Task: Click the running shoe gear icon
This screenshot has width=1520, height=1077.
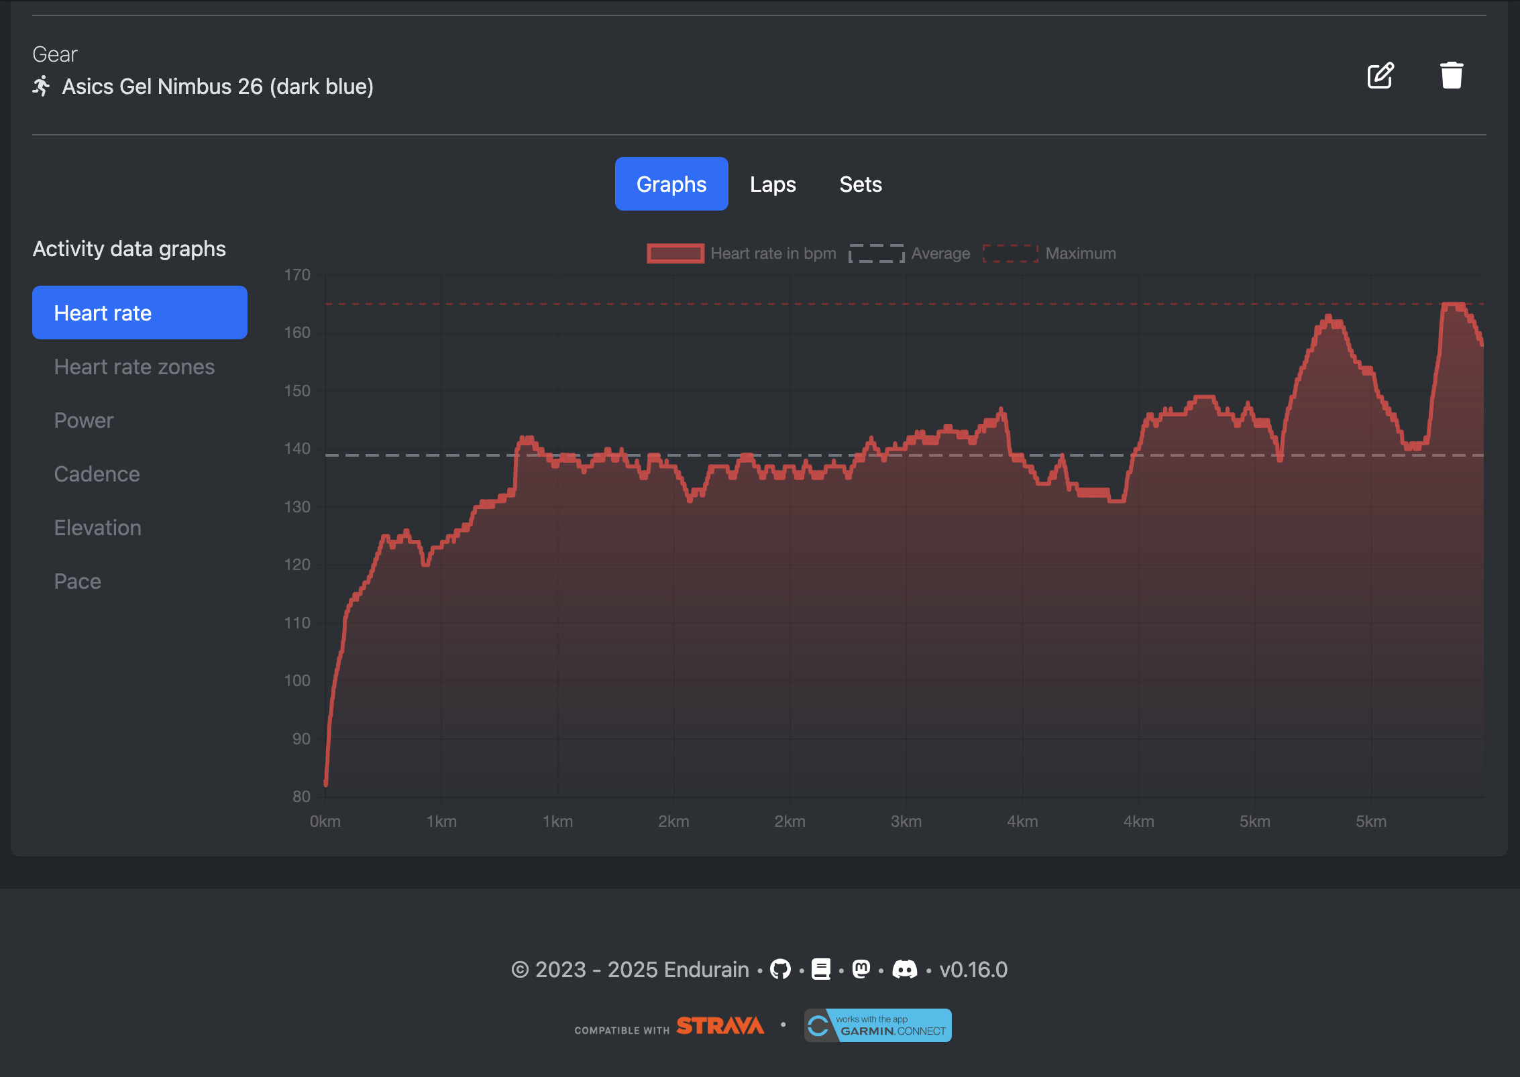Action: pyautogui.click(x=42, y=87)
